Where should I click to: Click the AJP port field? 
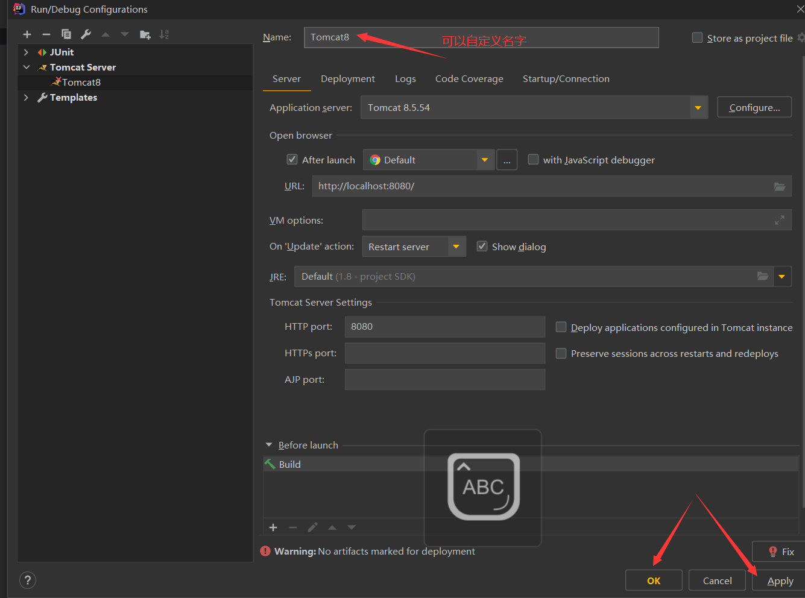(x=445, y=380)
